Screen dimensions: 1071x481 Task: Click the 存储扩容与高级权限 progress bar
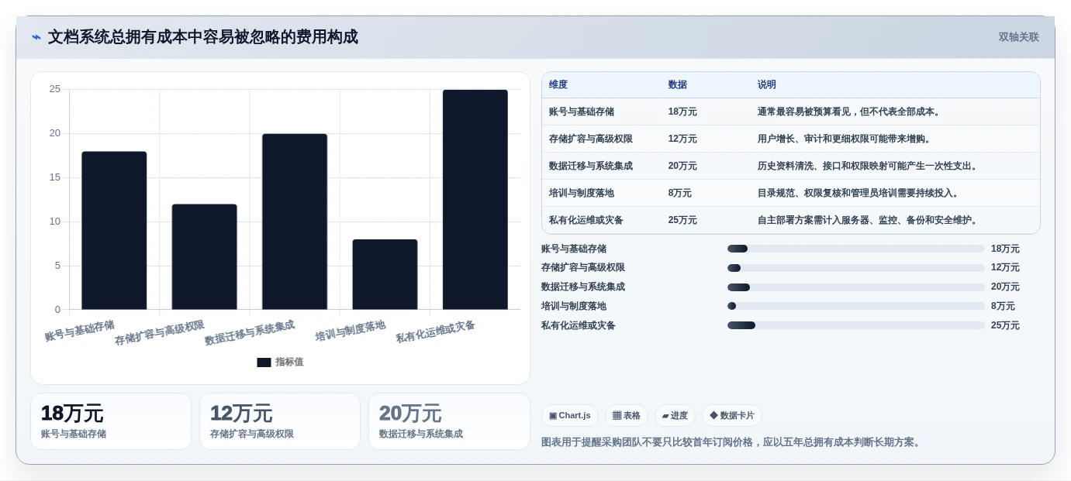[856, 268]
